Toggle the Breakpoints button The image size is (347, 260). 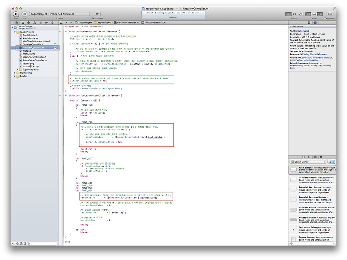coord(97,14)
